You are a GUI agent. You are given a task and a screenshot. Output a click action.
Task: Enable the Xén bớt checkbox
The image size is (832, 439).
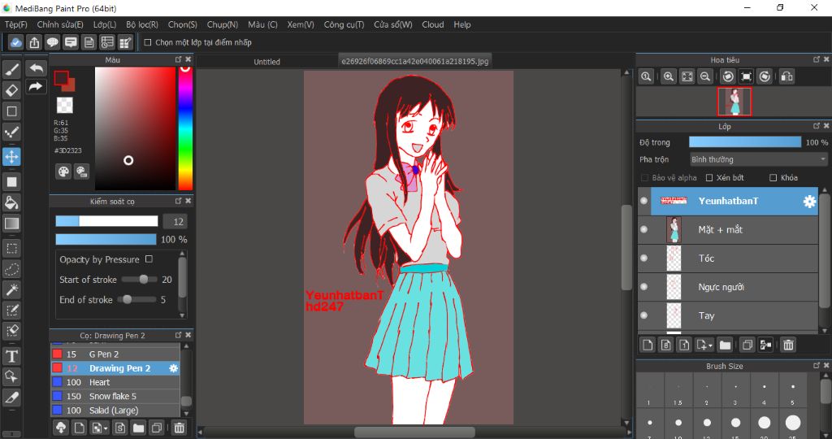pos(709,177)
